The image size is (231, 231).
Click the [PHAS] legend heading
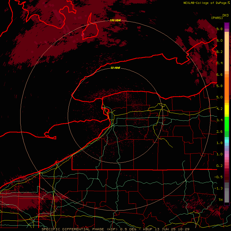(x=217, y=18)
